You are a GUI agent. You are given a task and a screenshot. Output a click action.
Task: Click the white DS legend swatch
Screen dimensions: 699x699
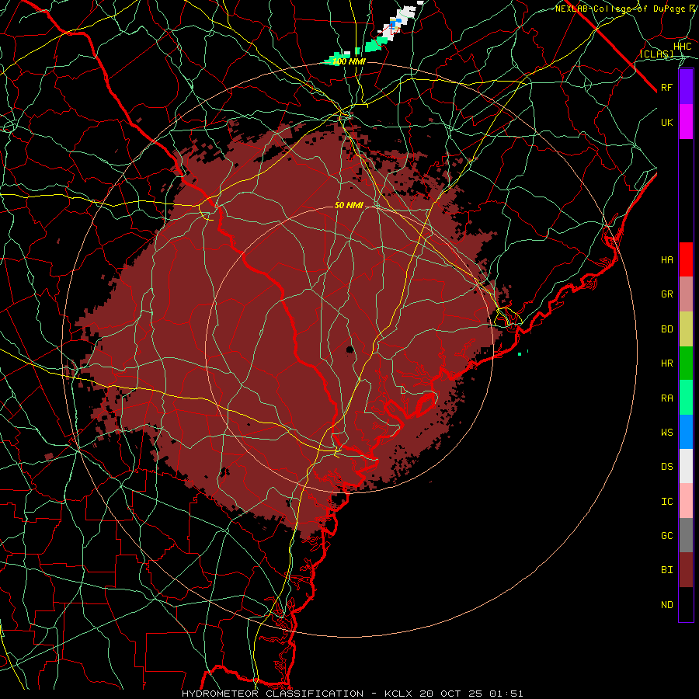pyautogui.click(x=686, y=466)
